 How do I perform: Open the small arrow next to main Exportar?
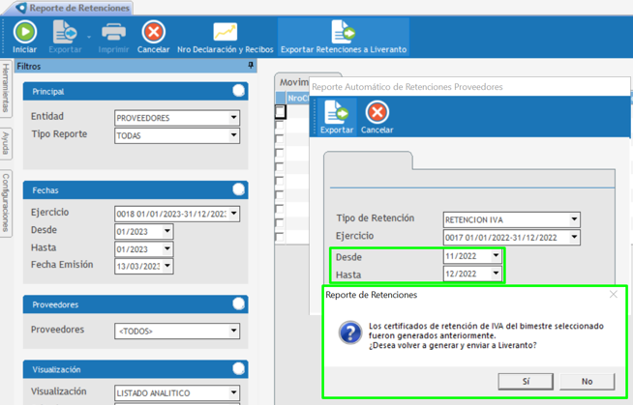[x=89, y=37]
